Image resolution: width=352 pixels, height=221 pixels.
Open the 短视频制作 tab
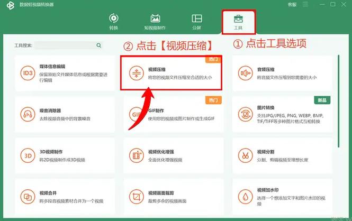click(155, 22)
